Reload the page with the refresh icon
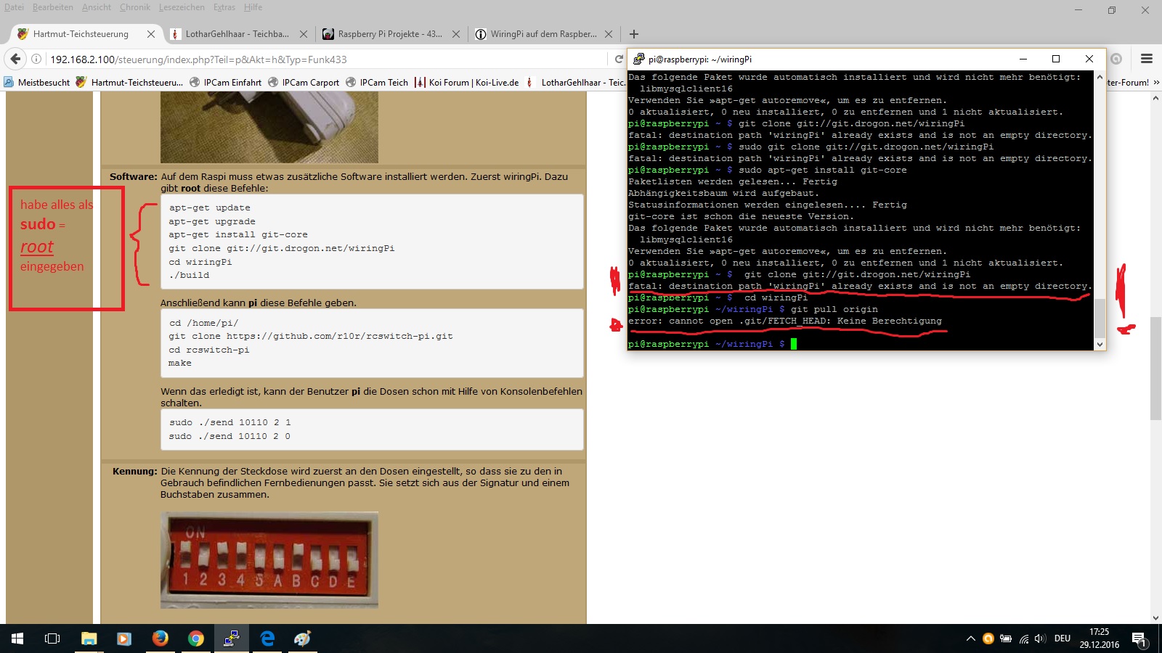 pos(619,59)
